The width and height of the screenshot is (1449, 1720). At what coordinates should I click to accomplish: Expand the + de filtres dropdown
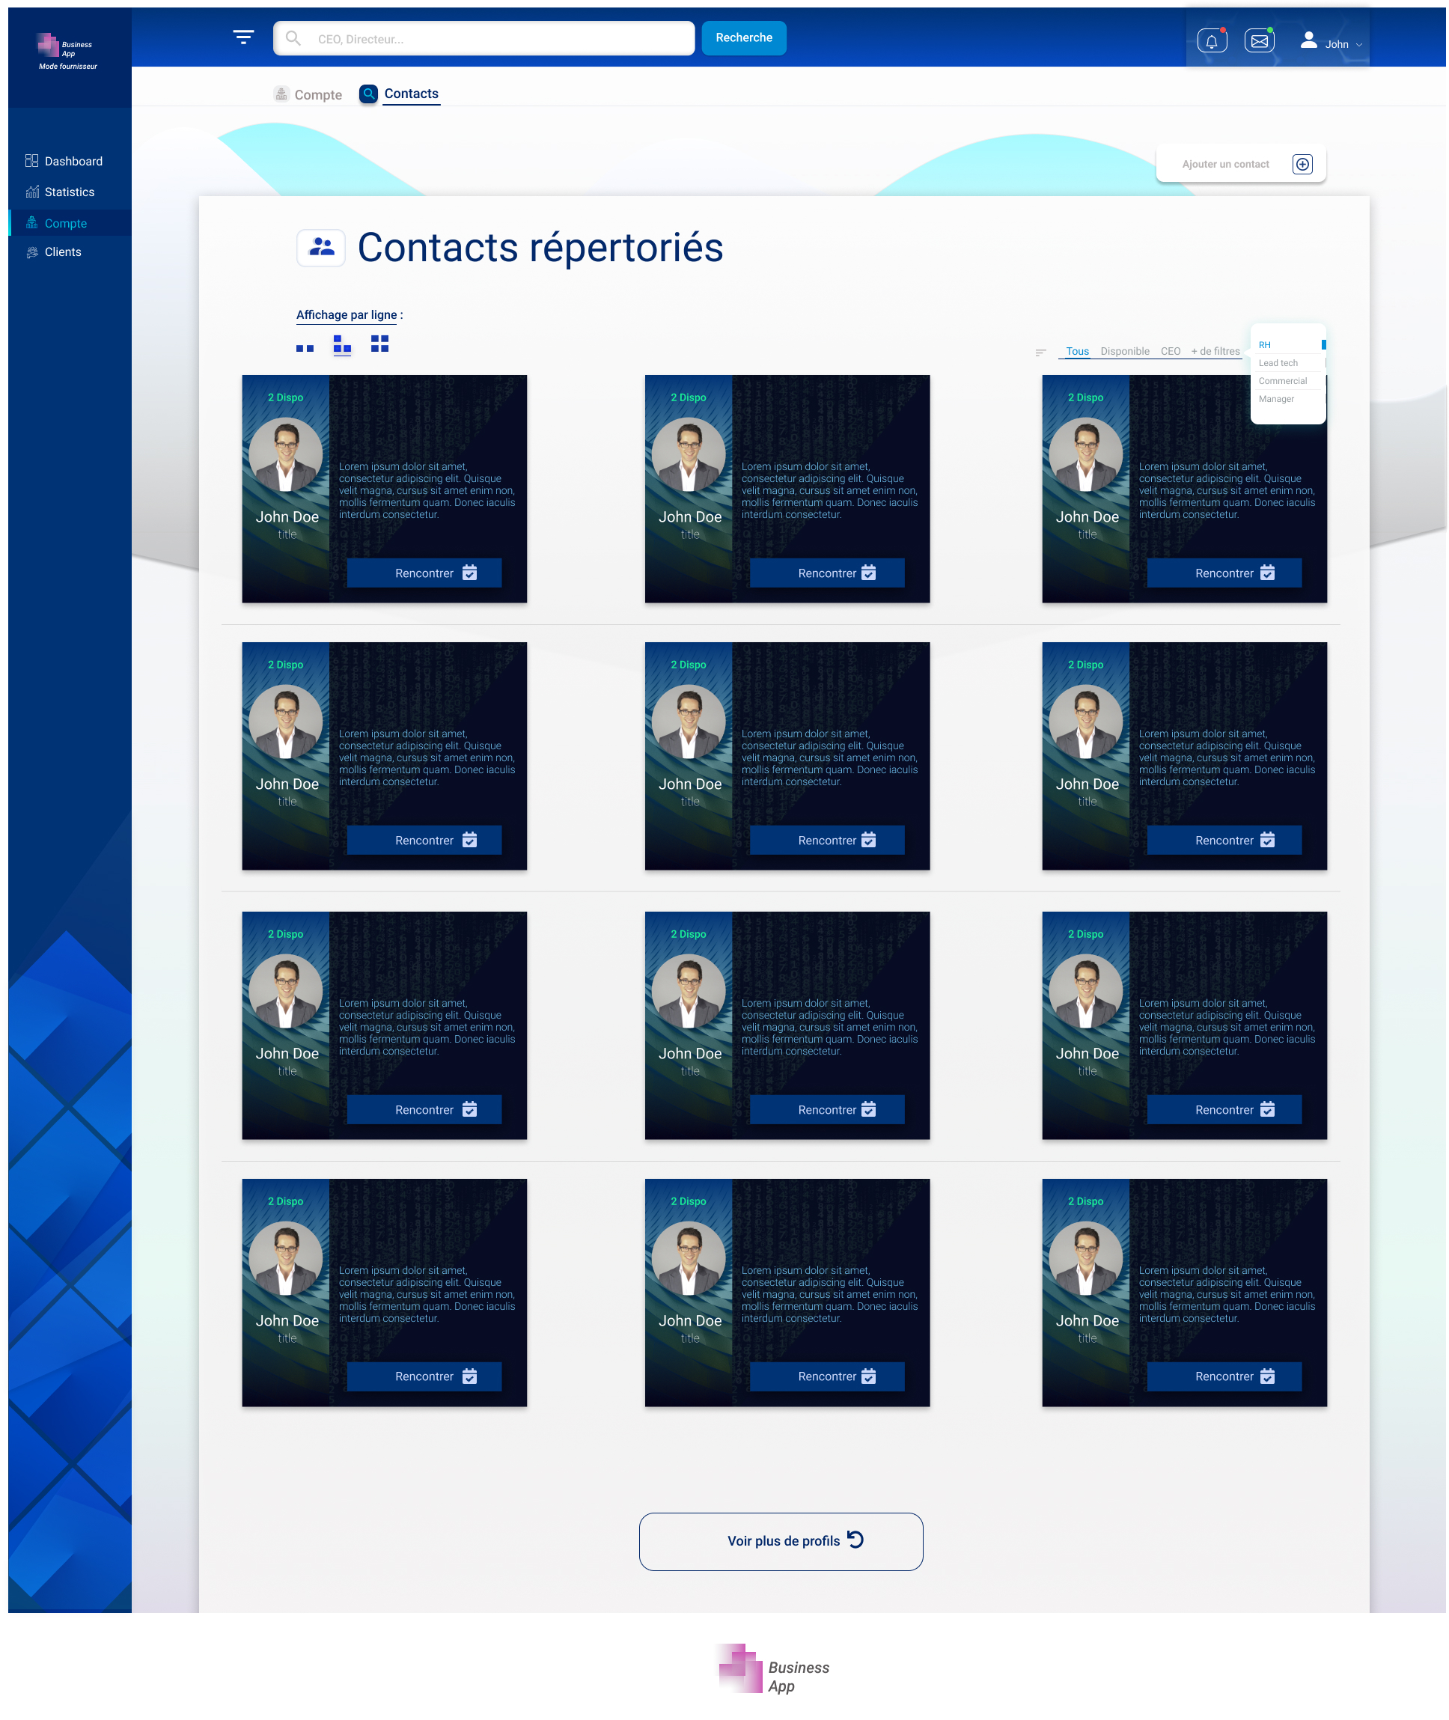(x=1214, y=351)
